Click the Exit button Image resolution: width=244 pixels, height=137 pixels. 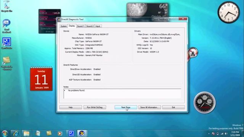click(x=173, y=107)
